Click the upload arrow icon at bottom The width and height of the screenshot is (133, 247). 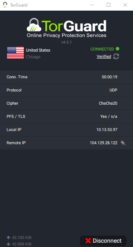click(8, 237)
